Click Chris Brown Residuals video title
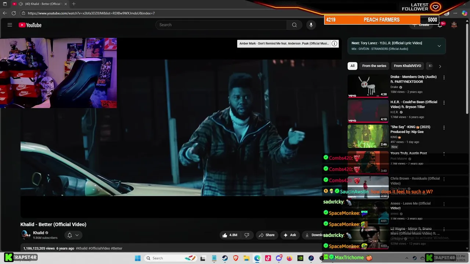 point(415,181)
